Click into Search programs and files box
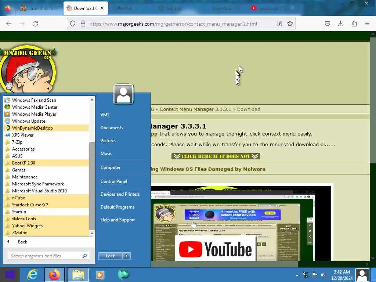This screenshot has width=376, height=282. point(48,256)
